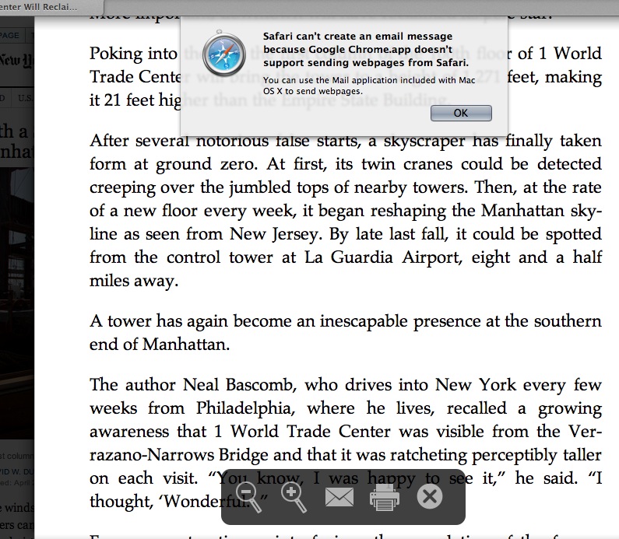Click the 'Poking into' paragraph opening
Screen dimensions: 619x539
[133, 54]
